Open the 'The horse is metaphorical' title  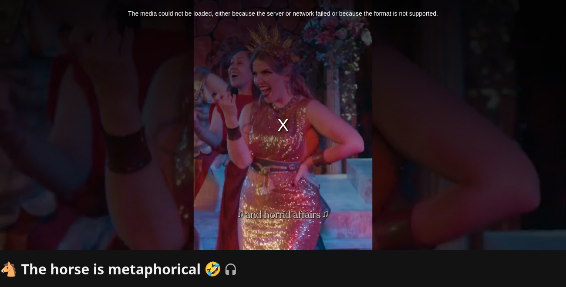tap(111, 270)
